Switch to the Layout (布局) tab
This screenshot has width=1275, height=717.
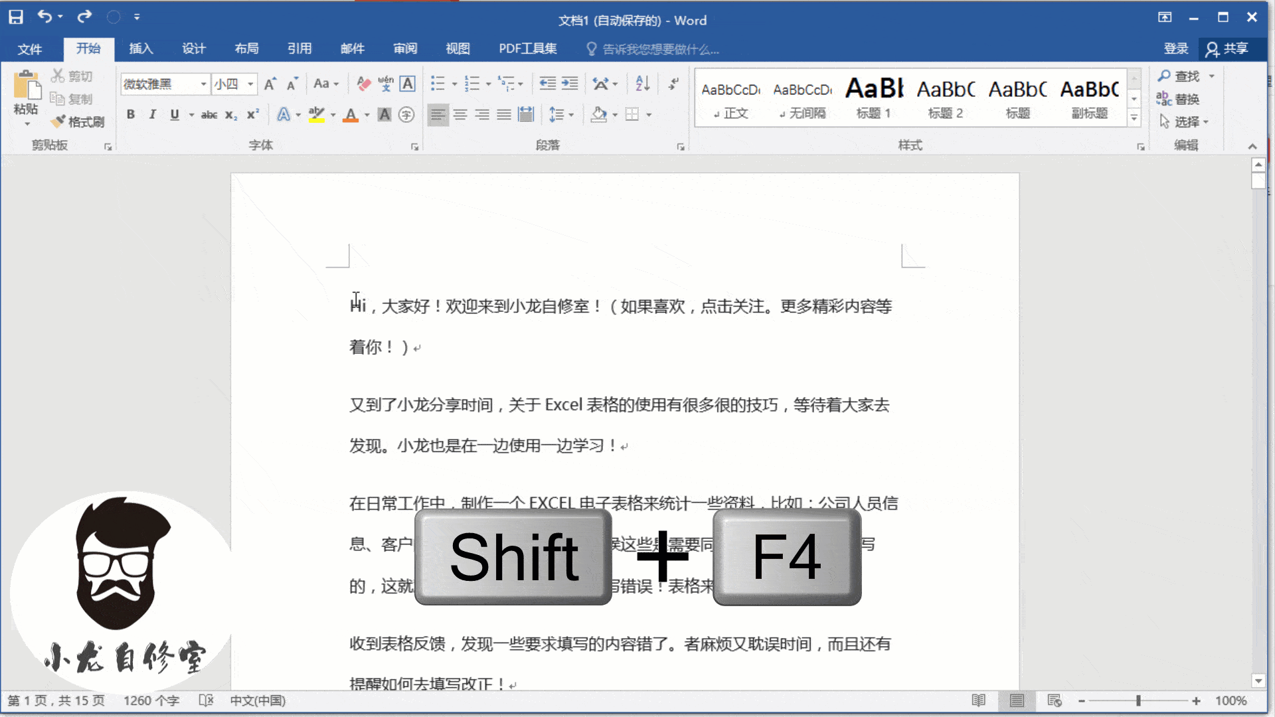pos(246,48)
